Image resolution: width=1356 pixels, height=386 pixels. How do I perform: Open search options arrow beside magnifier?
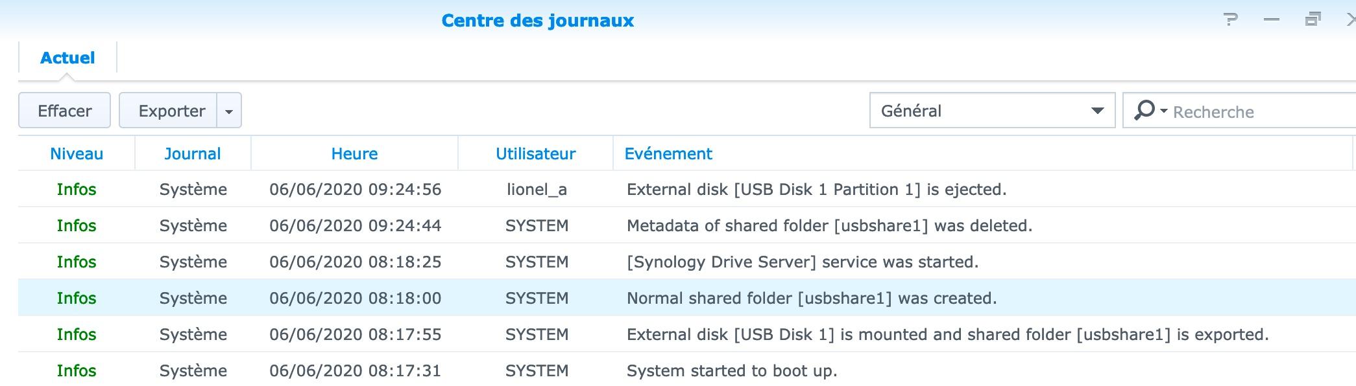coord(1163,111)
